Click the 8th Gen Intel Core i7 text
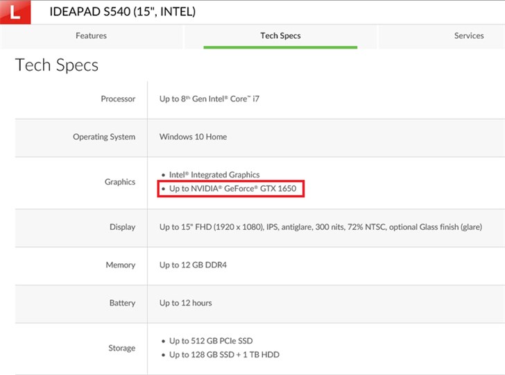Viewport: 505px width, 375px height. 209,99
